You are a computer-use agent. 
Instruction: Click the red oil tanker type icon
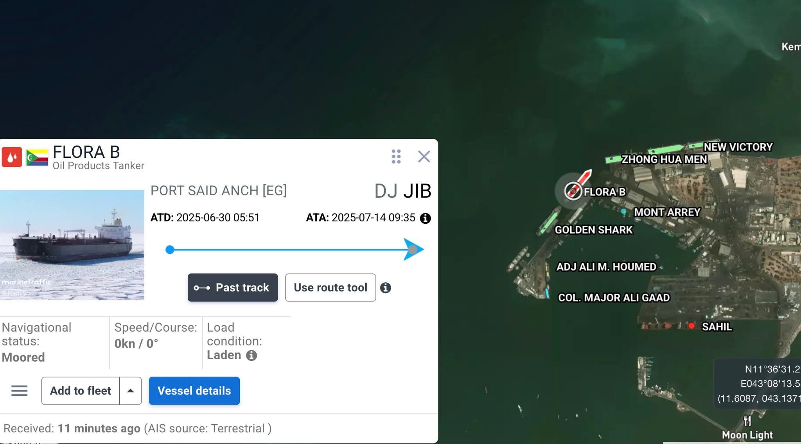tap(12, 157)
